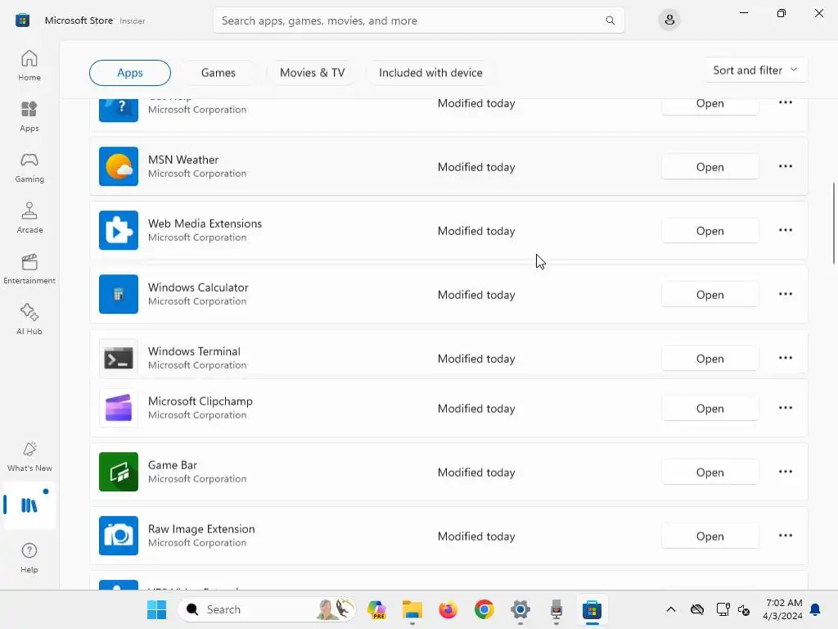Open the Arcade section

tap(29, 218)
